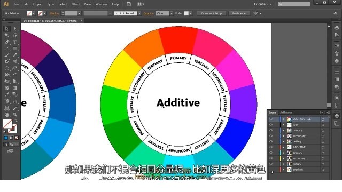The width and height of the screenshot is (342, 192).
Task: Open the 3 pt. Round brush dropdown
Action: pyautogui.click(x=139, y=13)
